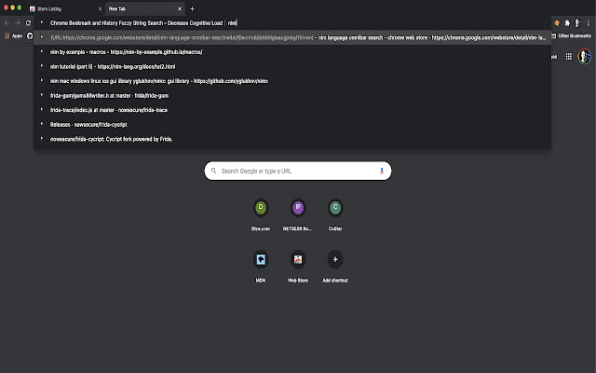This screenshot has height=373, width=596.
Task: Close the Store Listing tab
Action: click(x=100, y=8)
